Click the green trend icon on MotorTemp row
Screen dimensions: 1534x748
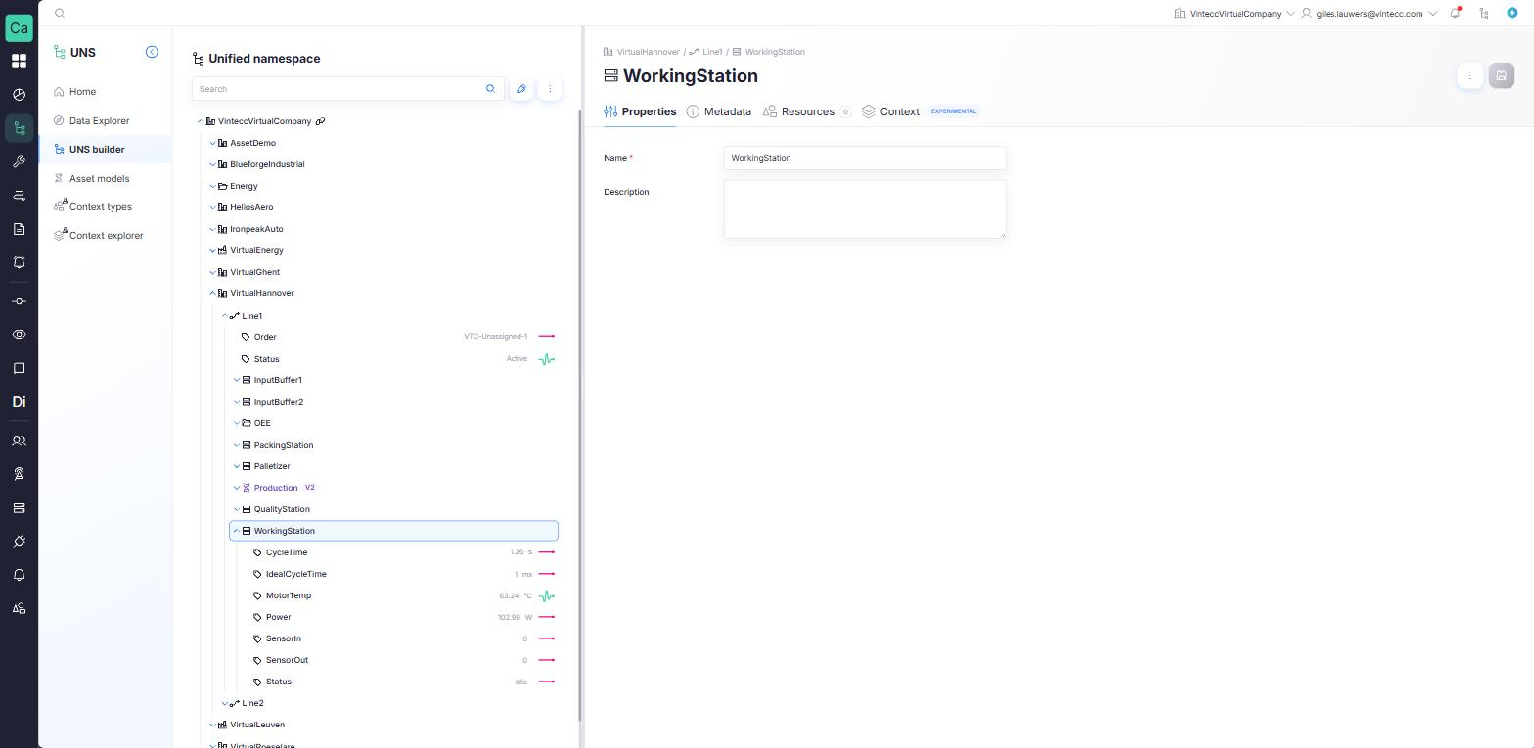tap(547, 595)
